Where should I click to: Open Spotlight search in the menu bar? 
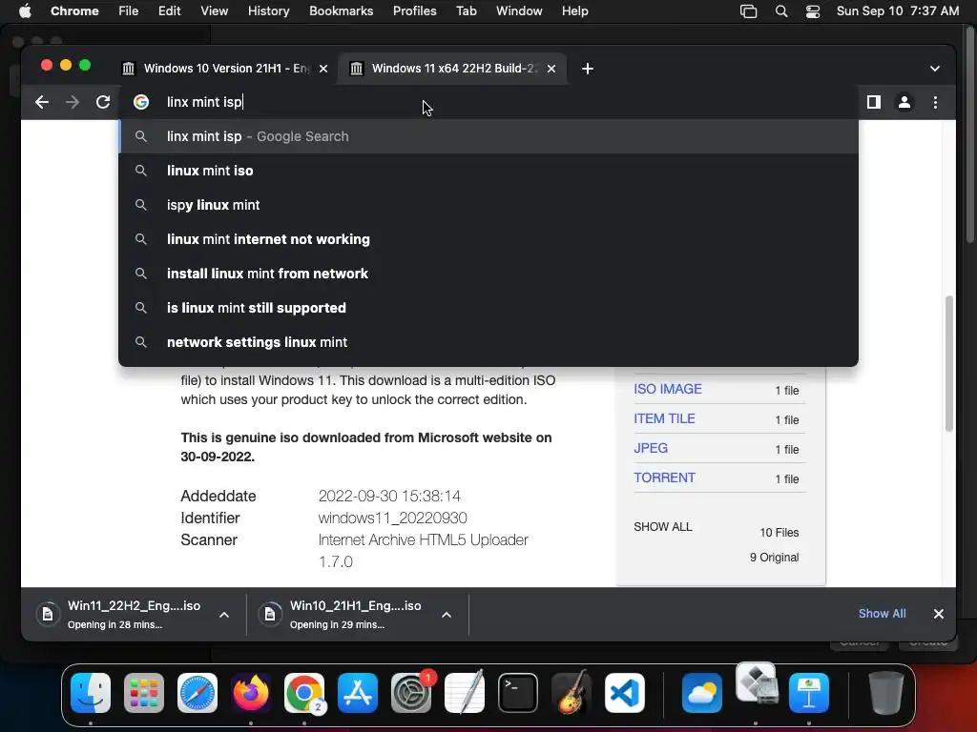781,11
